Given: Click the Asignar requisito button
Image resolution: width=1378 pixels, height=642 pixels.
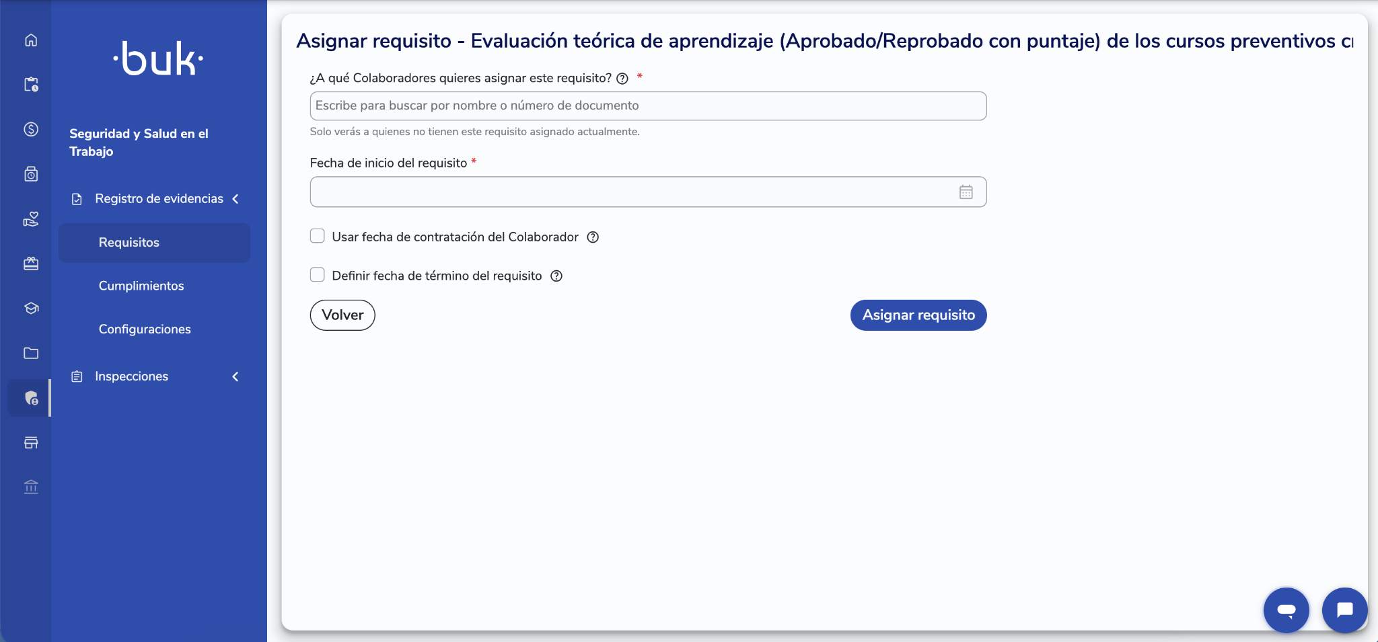Looking at the screenshot, I should coord(918,315).
